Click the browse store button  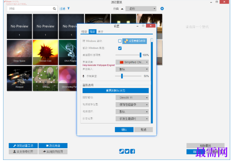[53, 146]
